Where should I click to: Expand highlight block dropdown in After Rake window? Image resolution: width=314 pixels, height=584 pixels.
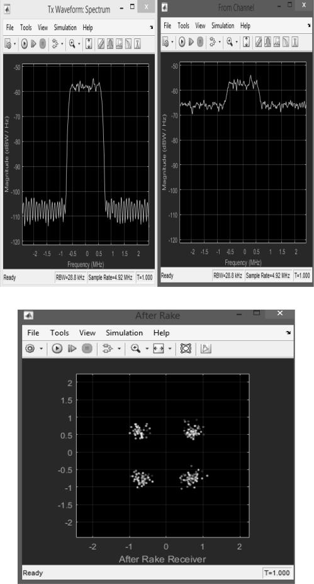pos(119,349)
